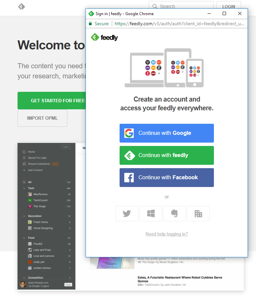Open the Need help logging in link

point(166,234)
